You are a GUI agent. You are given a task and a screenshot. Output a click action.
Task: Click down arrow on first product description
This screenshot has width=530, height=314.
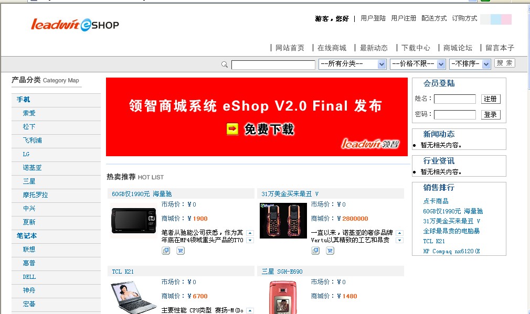coord(250,241)
